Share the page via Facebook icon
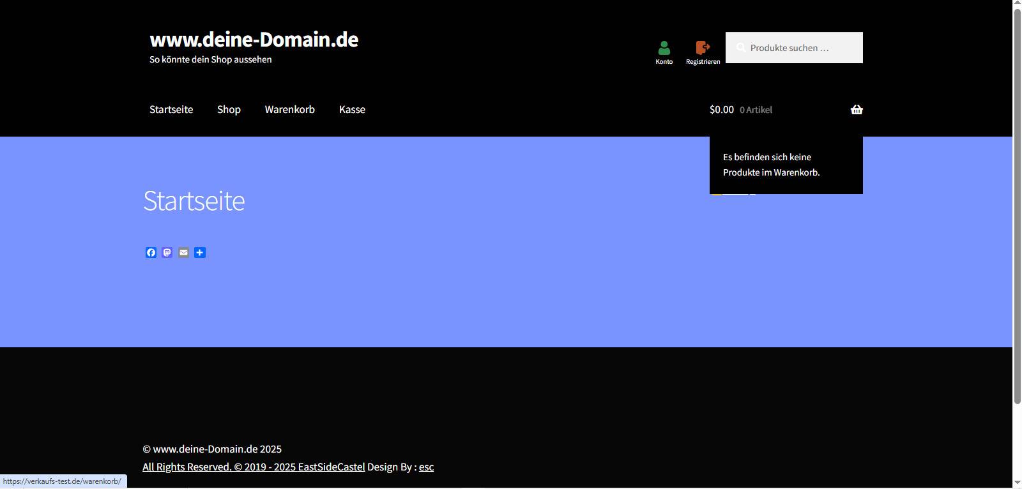Screen dimensions: 1022x489 tap(151, 253)
